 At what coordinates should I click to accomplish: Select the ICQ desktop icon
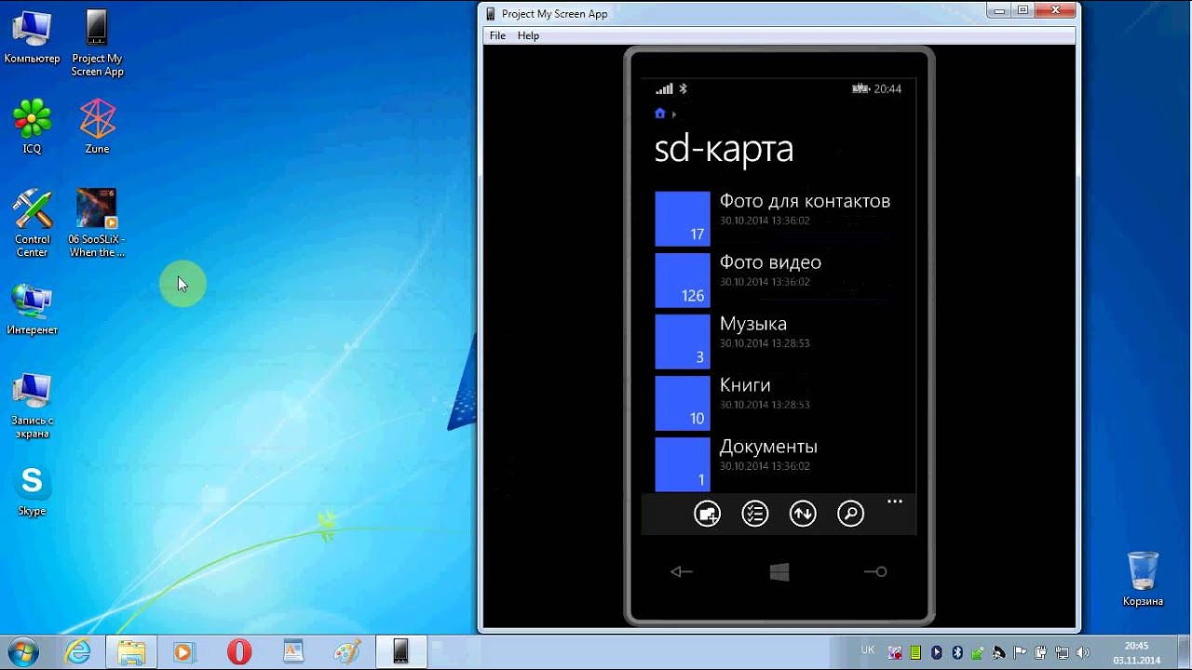[x=32, y=127]
